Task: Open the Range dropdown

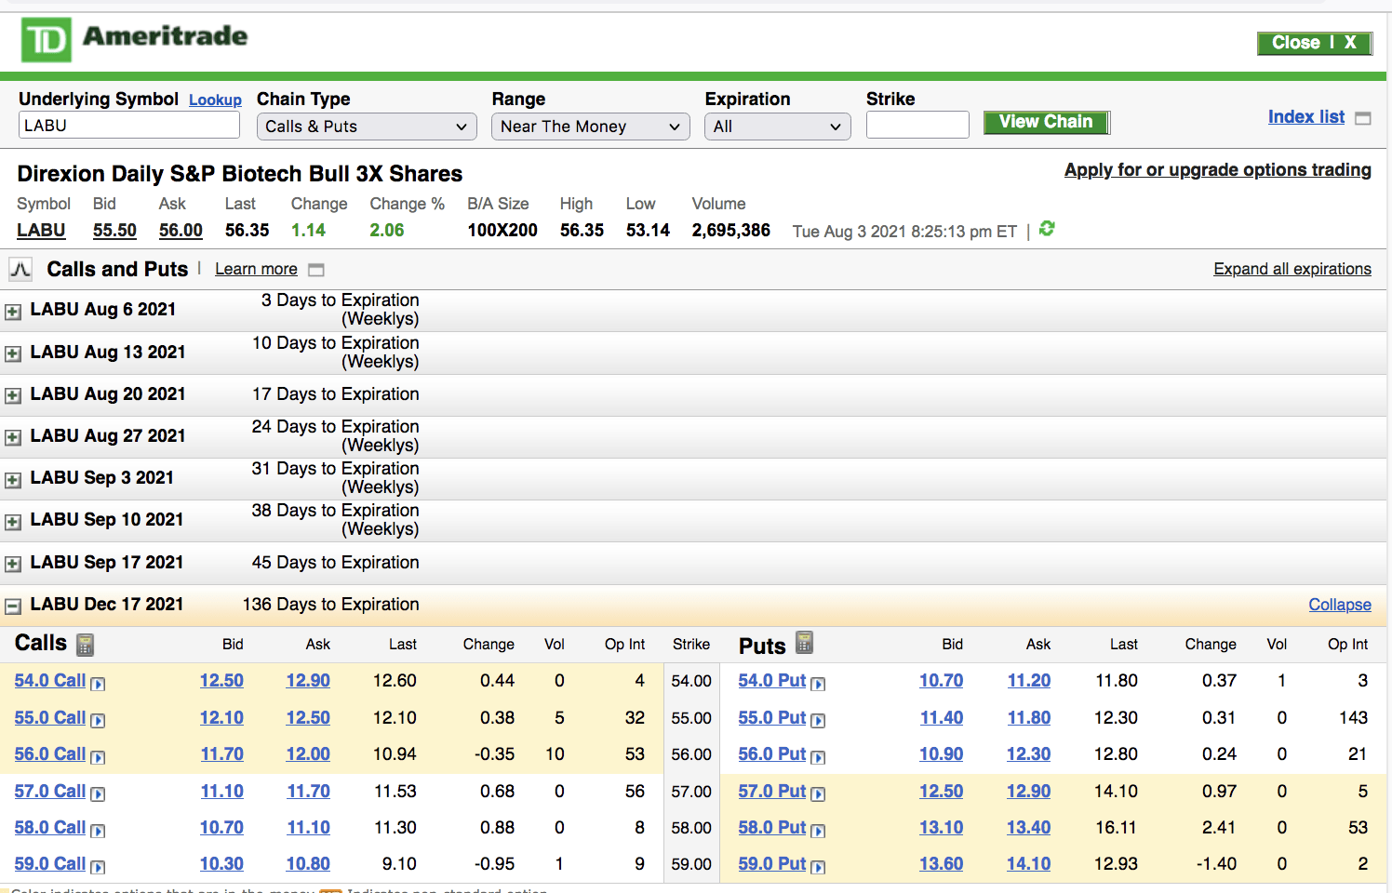Action: click(x=590, y=127)
